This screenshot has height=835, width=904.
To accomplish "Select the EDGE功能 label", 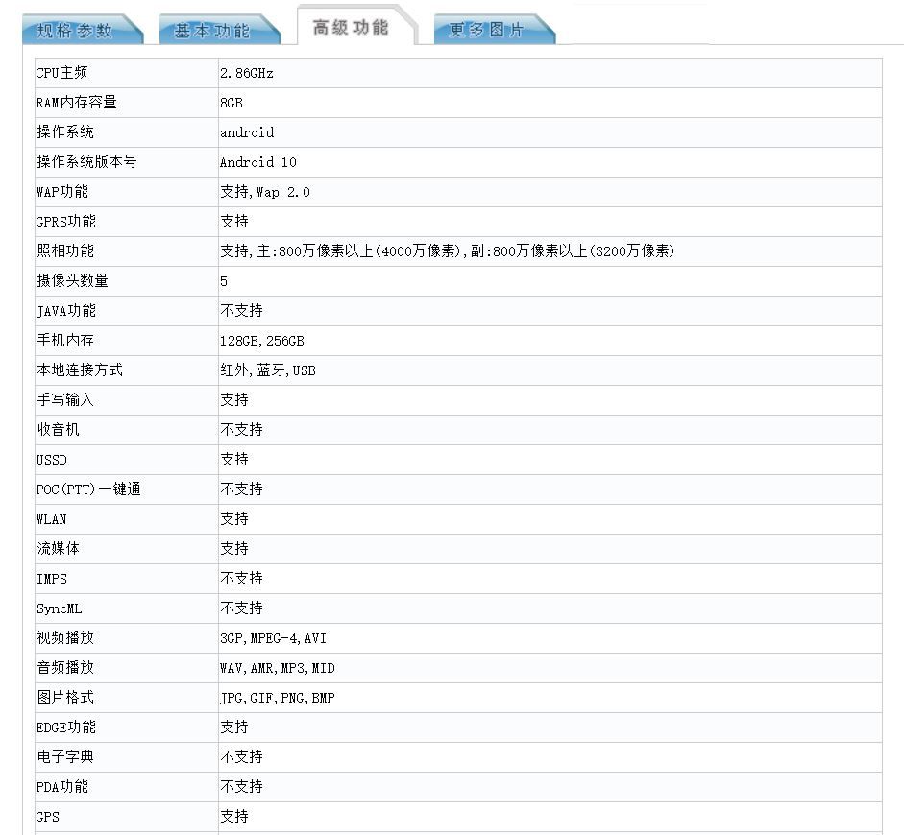I will [65, 728].
